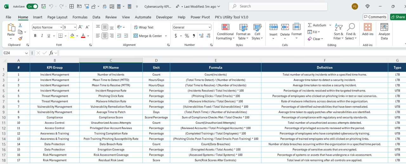Decrease font size with the smaller A icon
Screen dimensions: 406x164
click(x=87, y=27)
